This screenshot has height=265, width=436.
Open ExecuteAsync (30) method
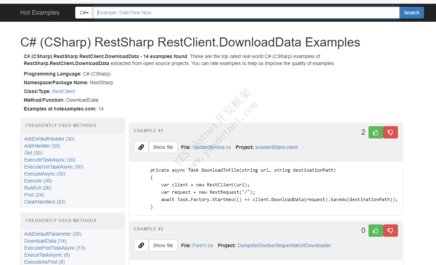coord(45,174)
